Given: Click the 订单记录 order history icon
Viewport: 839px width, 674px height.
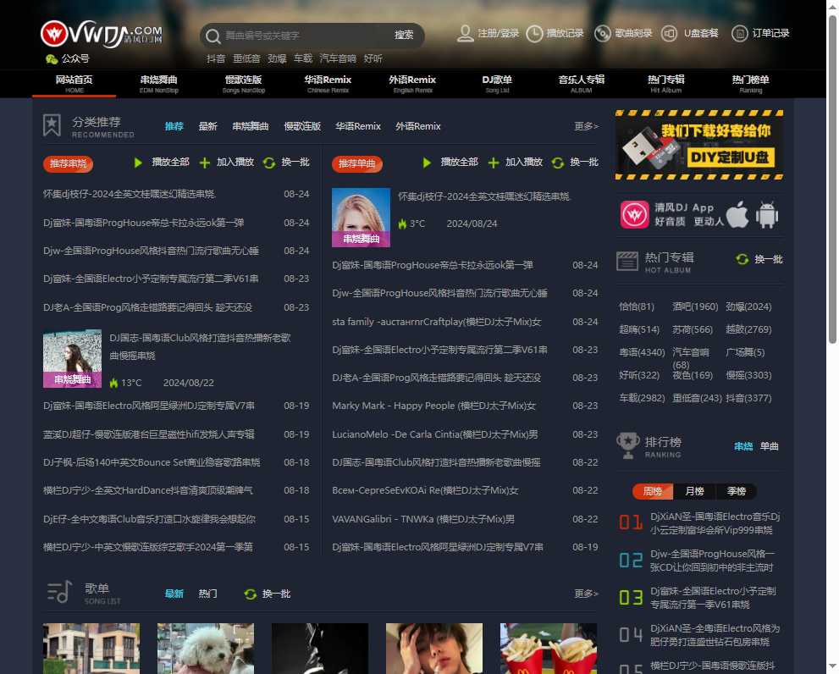Looking at the screenshot, I should tap(741, 33).
